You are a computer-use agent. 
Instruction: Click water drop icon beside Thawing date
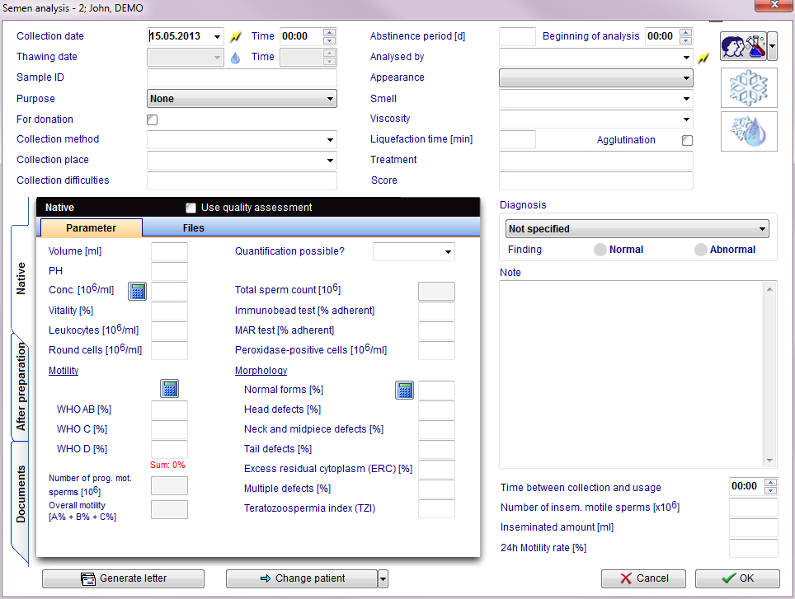tap(235, 57)
